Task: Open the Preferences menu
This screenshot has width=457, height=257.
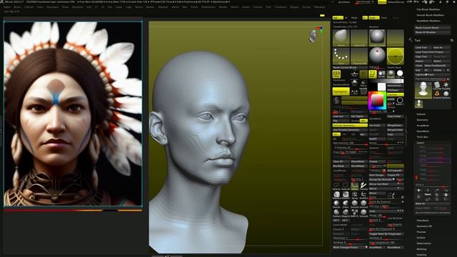Action: [208, 7]
